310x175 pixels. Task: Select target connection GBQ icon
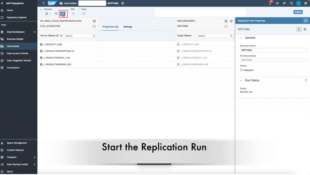pos(226,21)
